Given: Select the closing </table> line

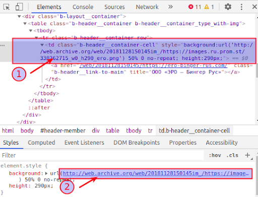Looking at the screenshot, I should click(41, 100).
